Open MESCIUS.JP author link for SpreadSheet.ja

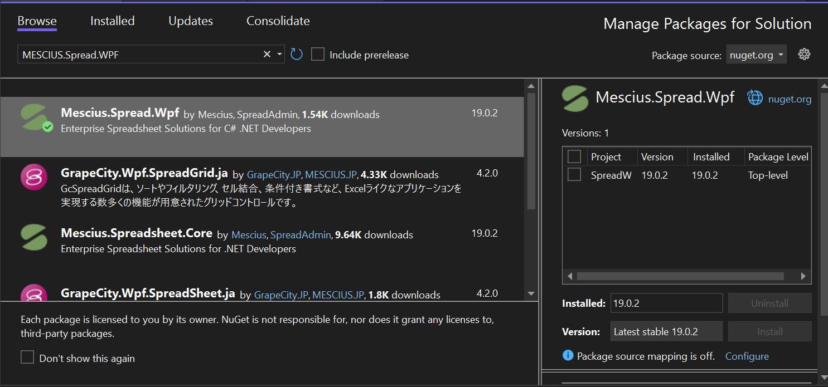(x=338, y=295)
